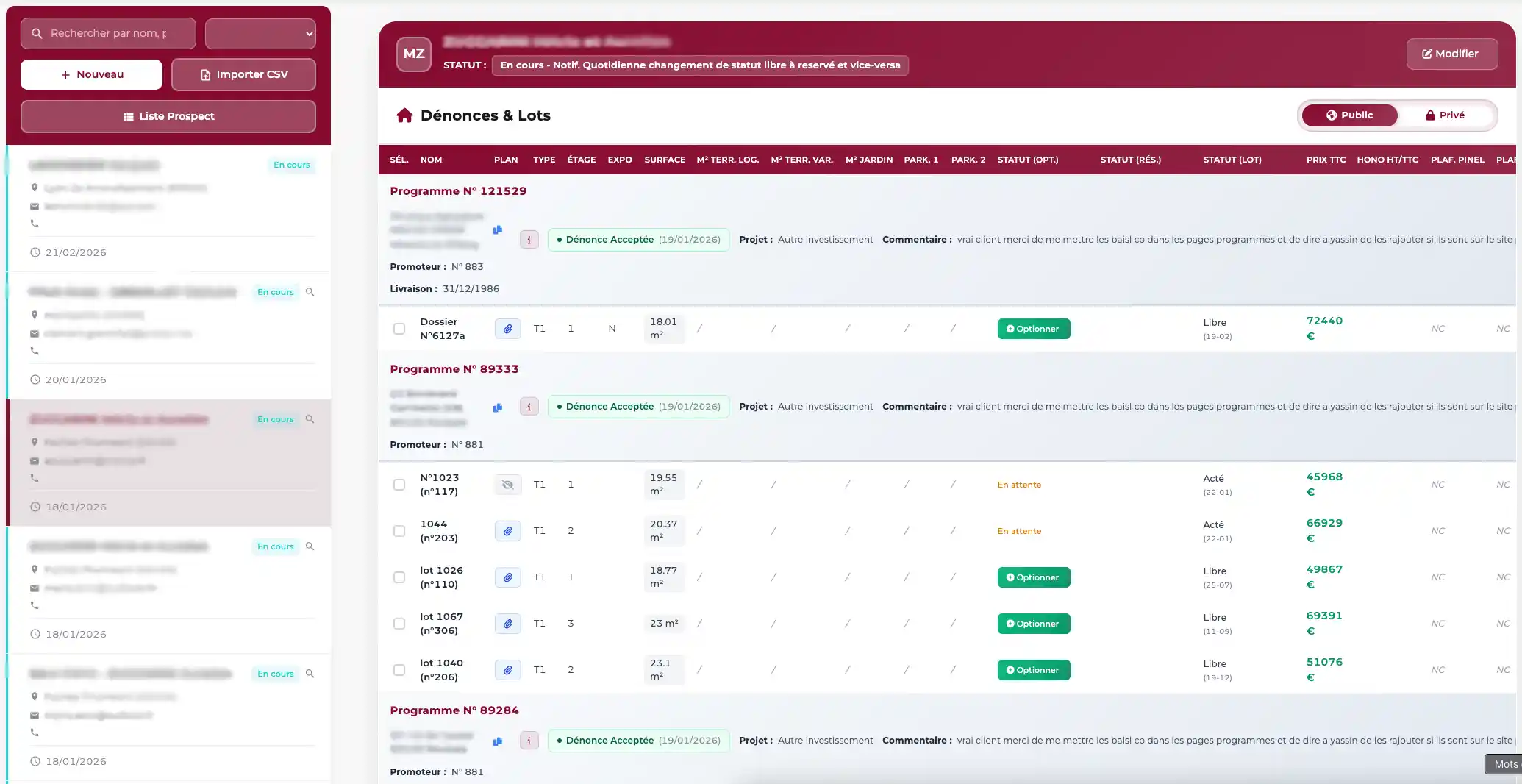Tick the checkbox for lot 1044
Image resolution: width=1522 pixels, height=784 pixels.
tap(399, 531)
